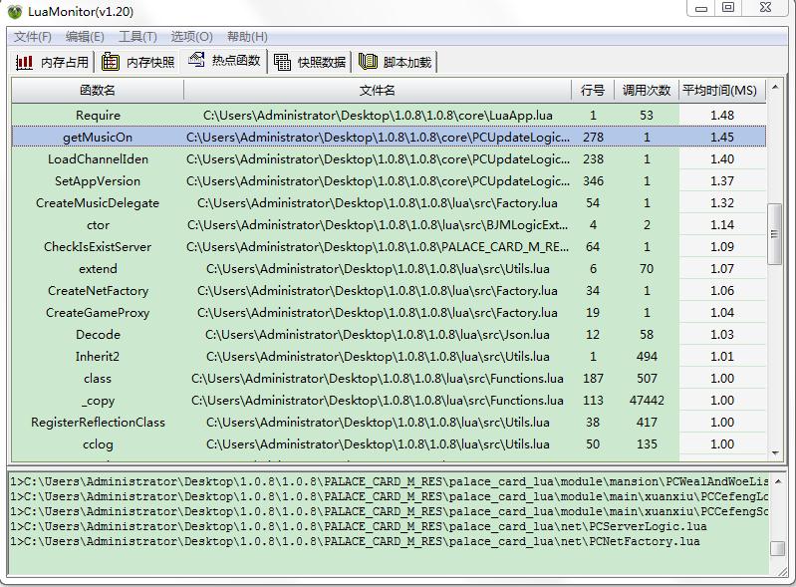The width and height of the screenshot is (796, 587).
Task: Sort by the 调用次数 column header
Action: [x=647, y=90]
